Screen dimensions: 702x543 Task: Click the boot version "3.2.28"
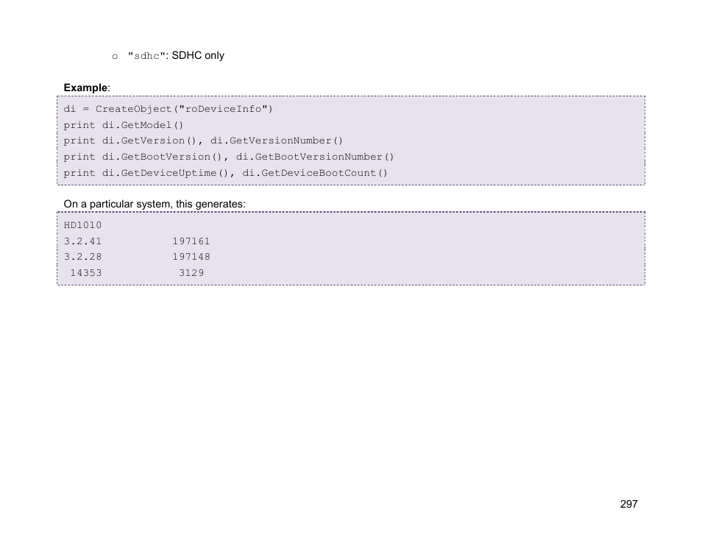[82, 257]
